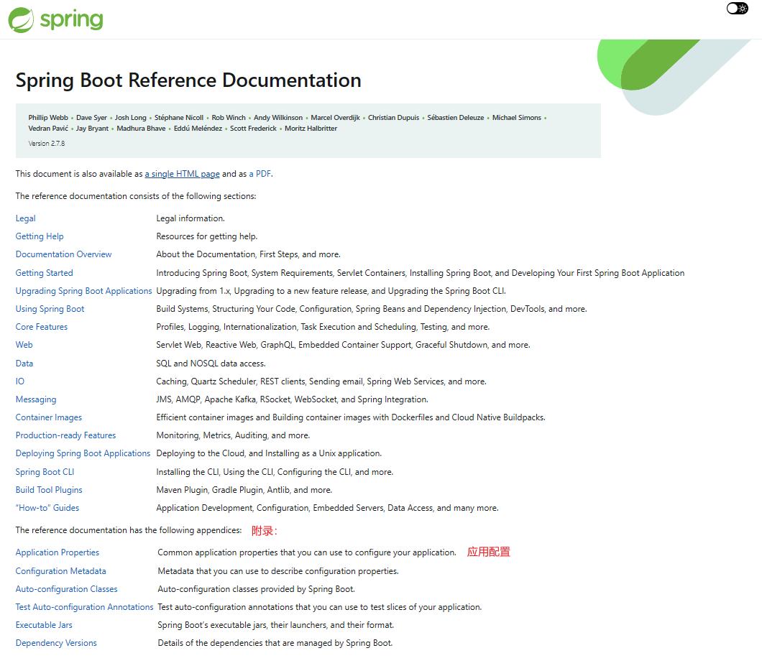This screenshot has width=762, height=671.
Task: Click author name Marcel Overdijk
Action: pos(335,118)
